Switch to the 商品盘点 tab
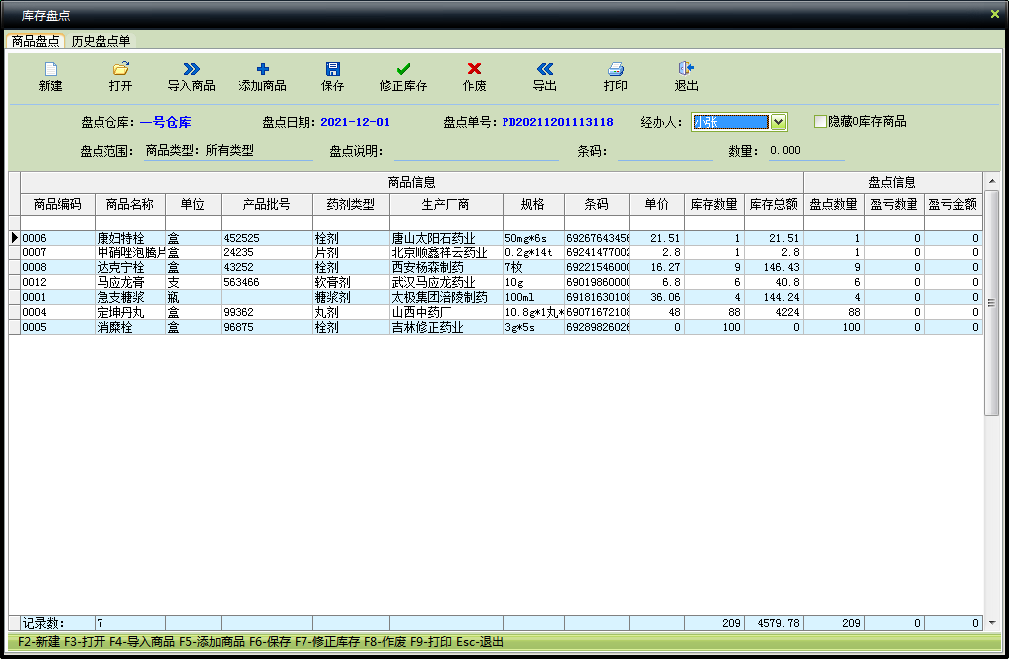1009x659 pixels. [x=36, y=41]
